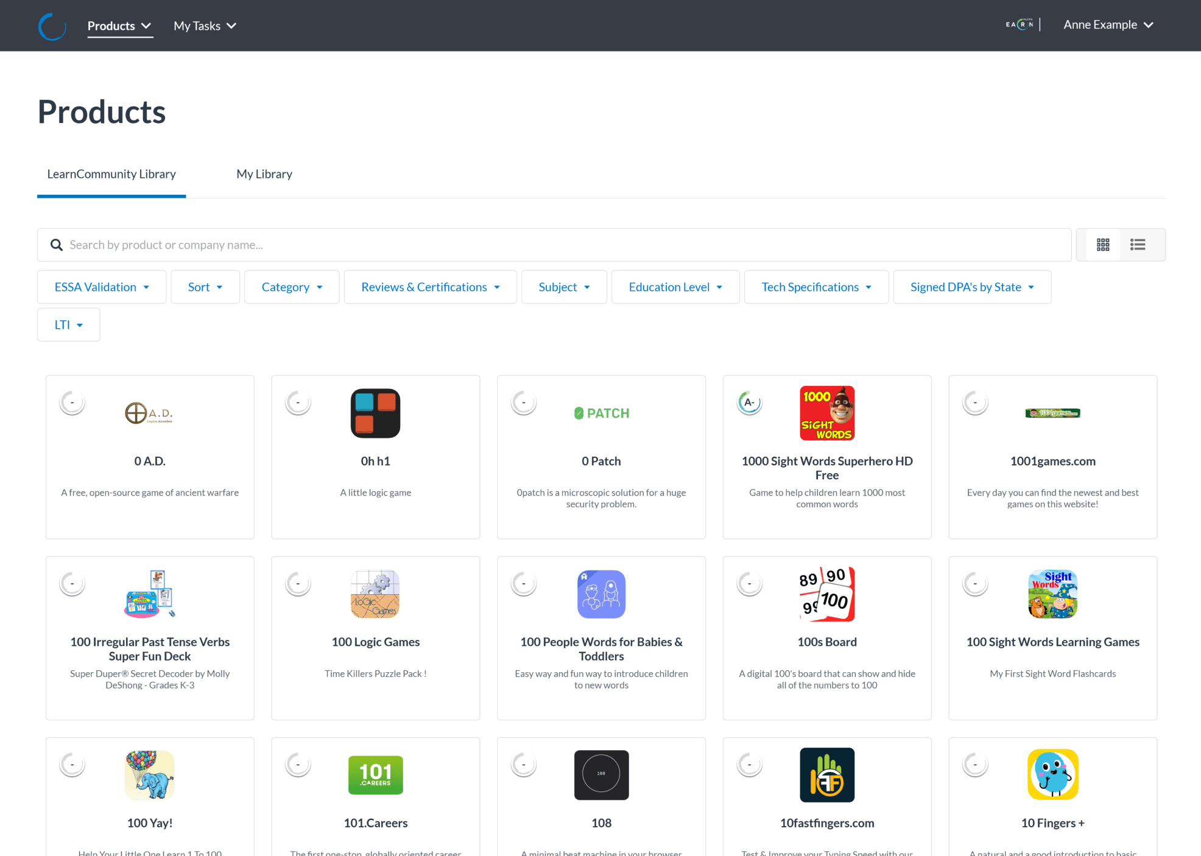This screenshot has height=856, width=1201.
Task: Open 1001games.com banner thumbnail
Action: coord(1052,413)
